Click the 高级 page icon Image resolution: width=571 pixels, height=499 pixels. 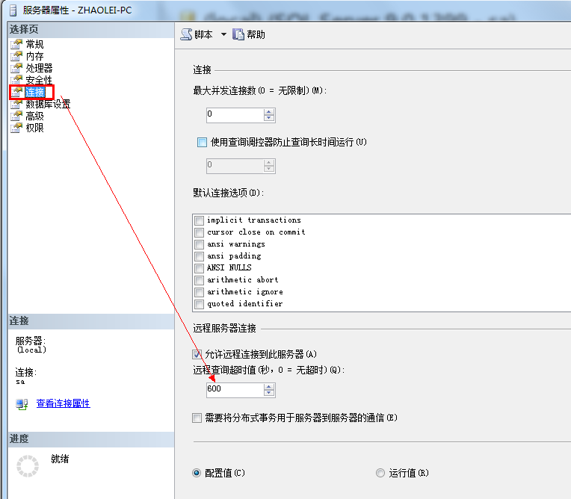[16, 116]
